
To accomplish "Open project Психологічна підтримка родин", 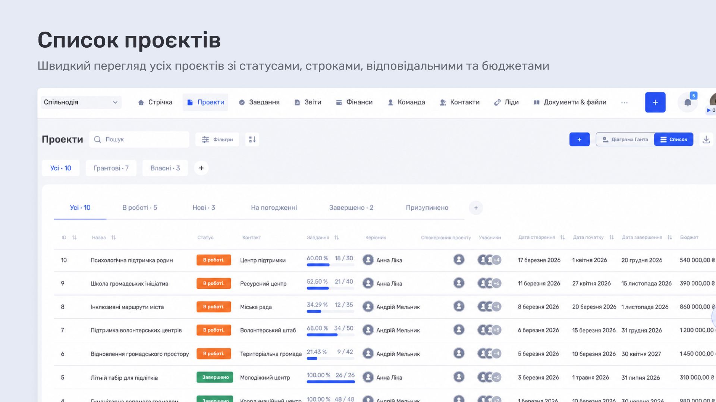I will (132, 260).
